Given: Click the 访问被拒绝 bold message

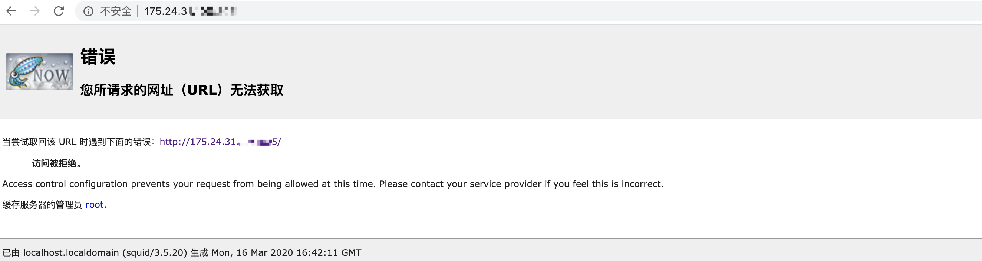Looking at the screenshot, I should tap(56, 163).
